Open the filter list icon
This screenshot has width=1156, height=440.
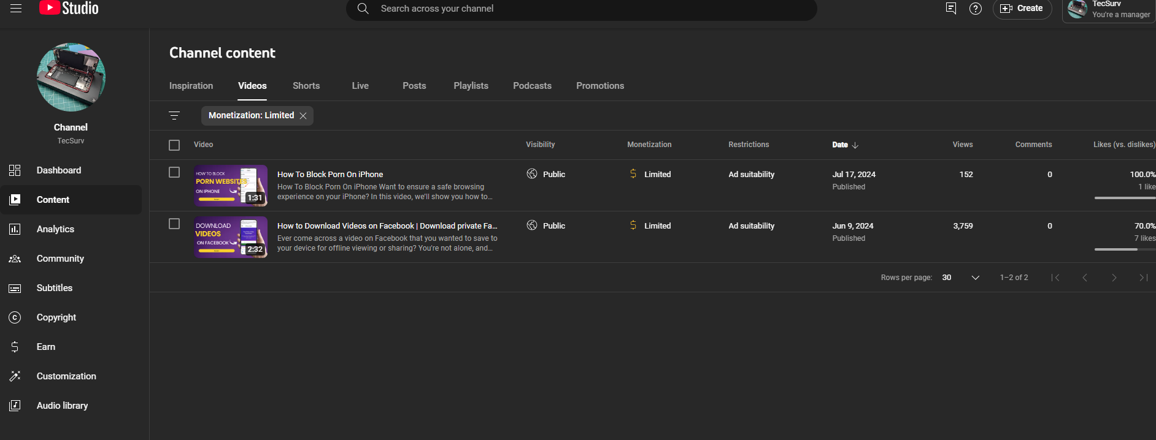point(174,115)
